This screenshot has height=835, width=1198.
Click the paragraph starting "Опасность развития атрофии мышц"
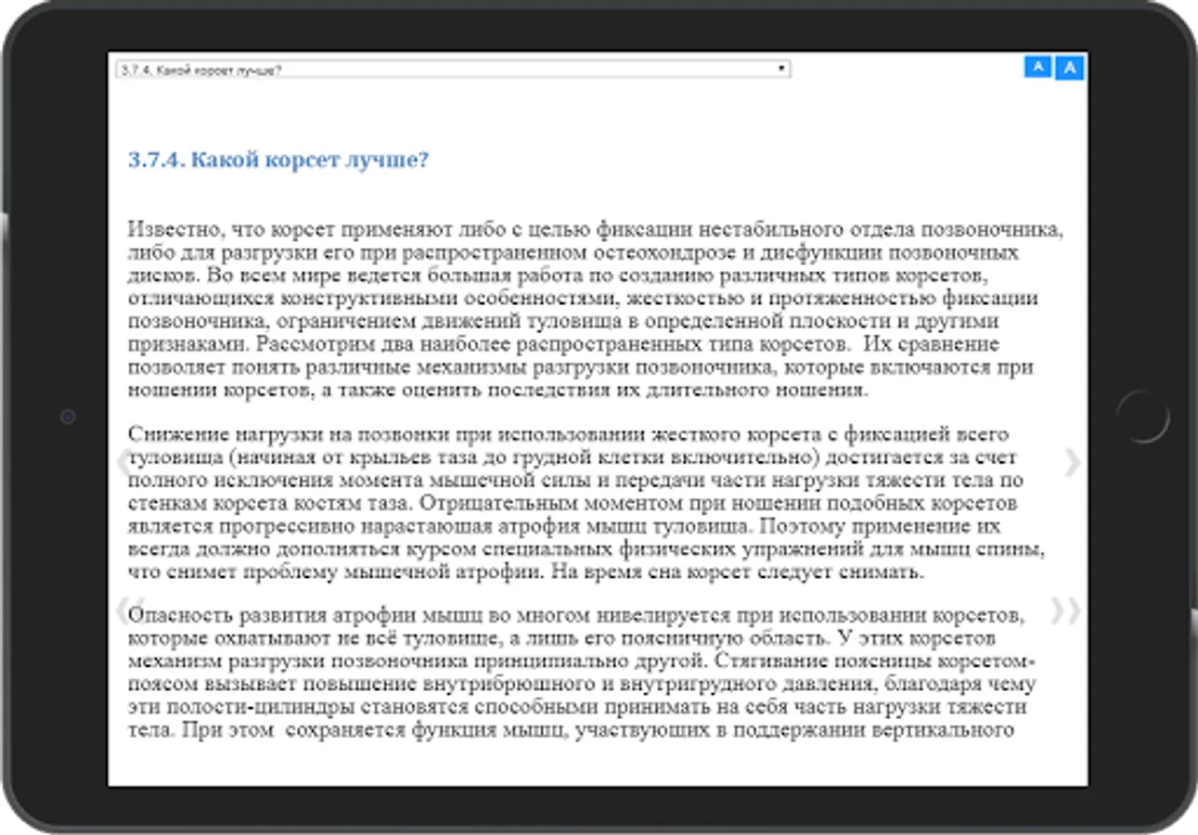582,673
